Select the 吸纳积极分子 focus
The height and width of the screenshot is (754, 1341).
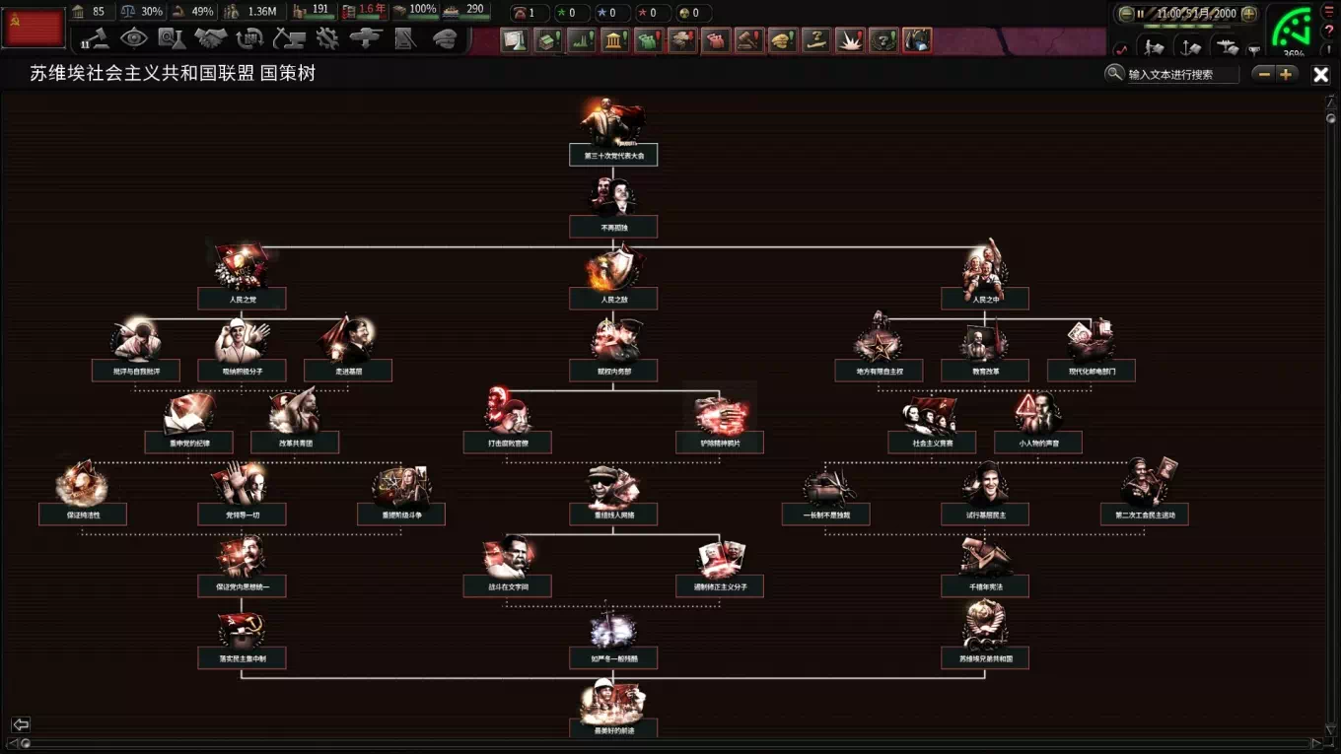click(x=242, y=371)
